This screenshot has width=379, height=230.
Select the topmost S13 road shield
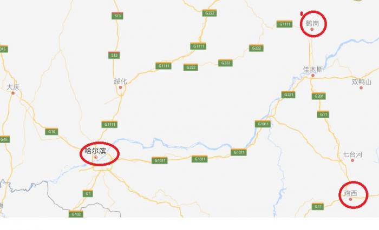117,16
